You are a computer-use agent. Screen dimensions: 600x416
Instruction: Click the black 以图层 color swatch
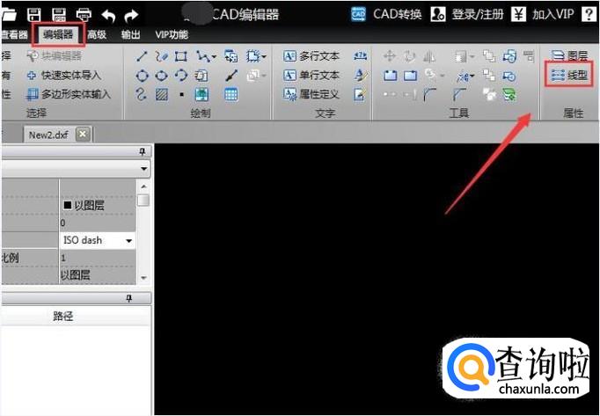click(68, 206)
